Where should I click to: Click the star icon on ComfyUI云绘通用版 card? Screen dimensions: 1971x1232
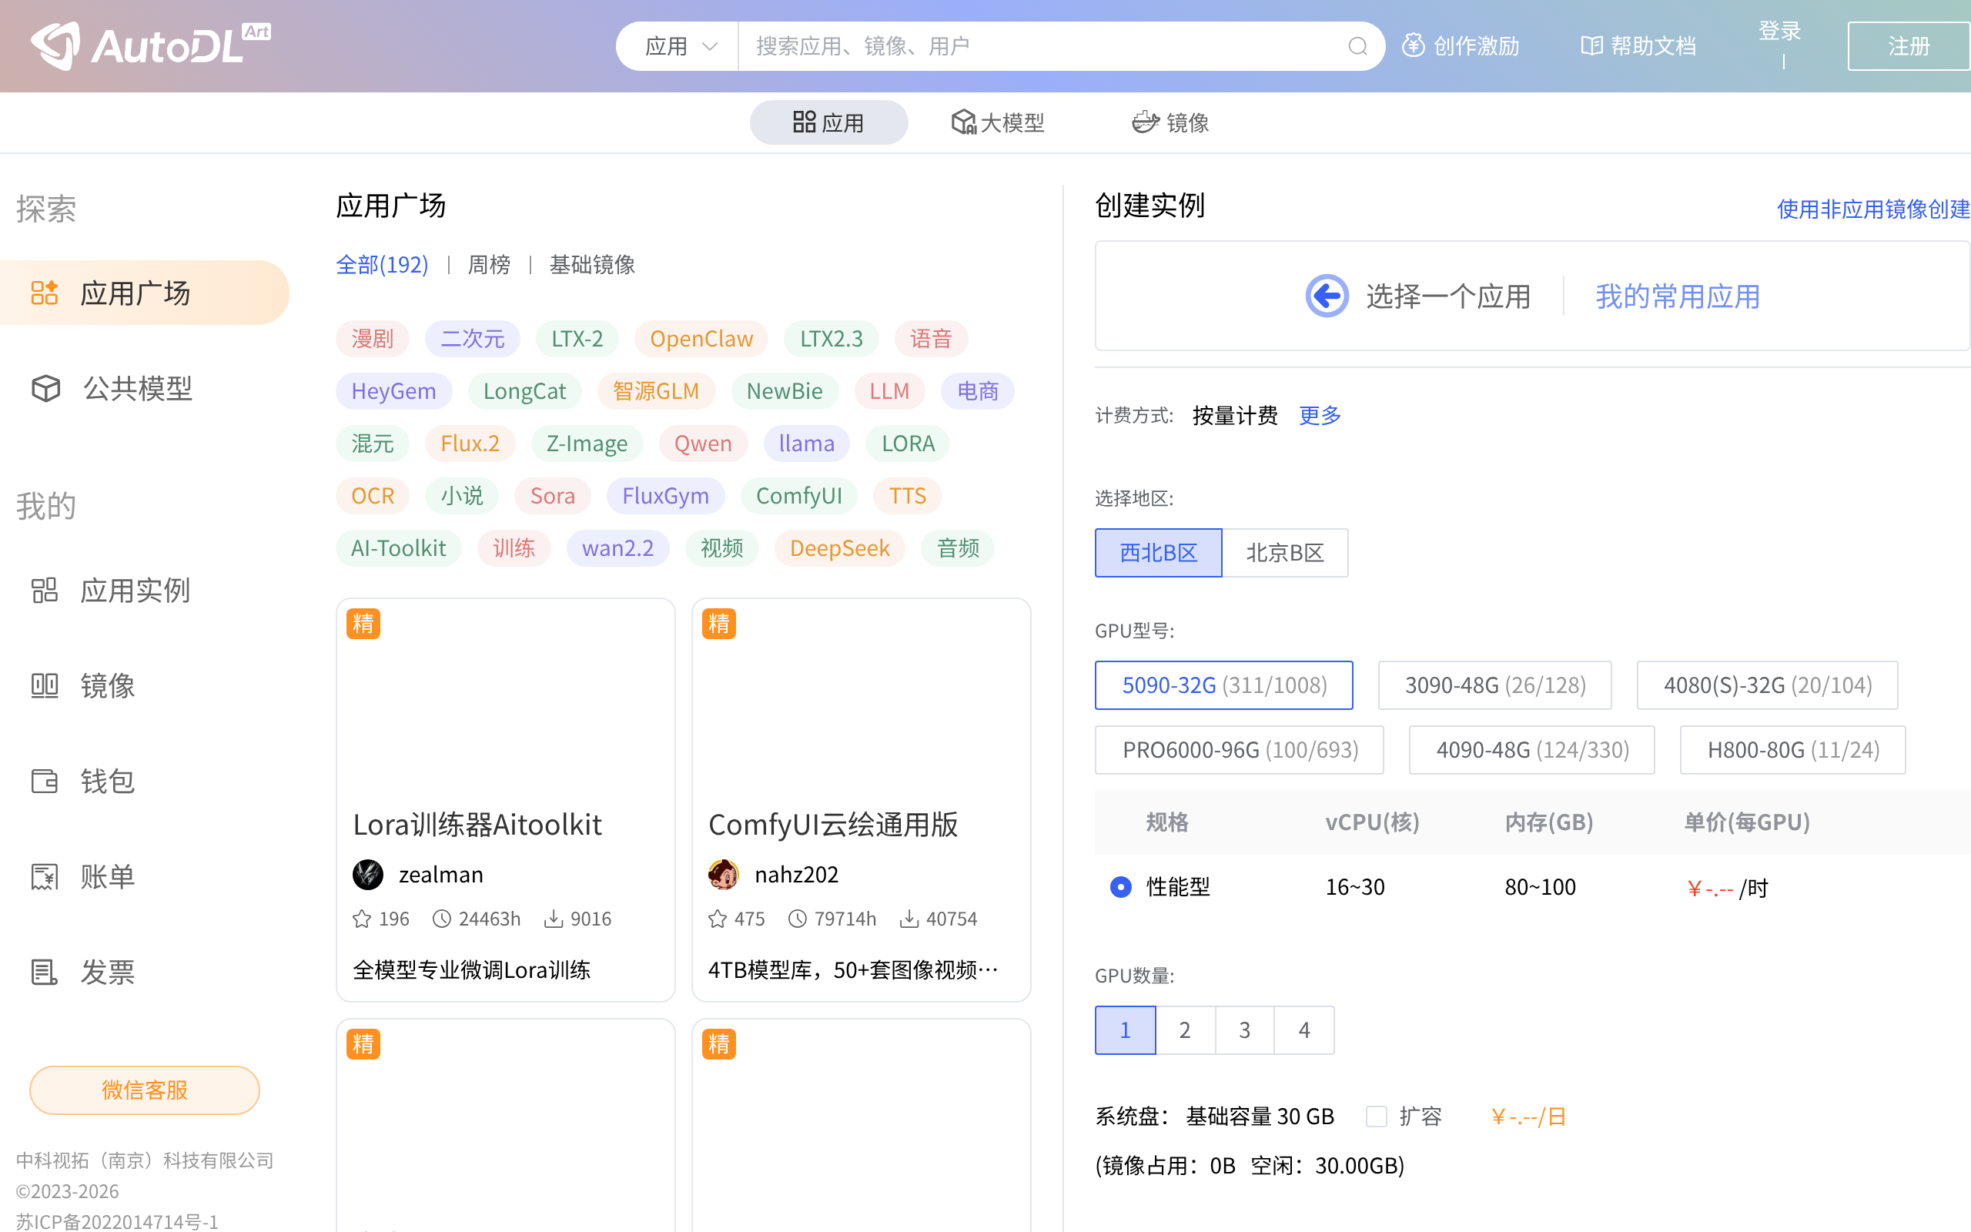[718, 919]
